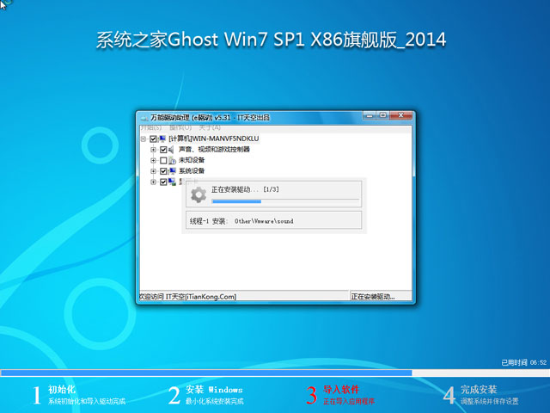The image size is (550, 413).
Task: Open the 开始(S) menu
Action: pos(151,127)
